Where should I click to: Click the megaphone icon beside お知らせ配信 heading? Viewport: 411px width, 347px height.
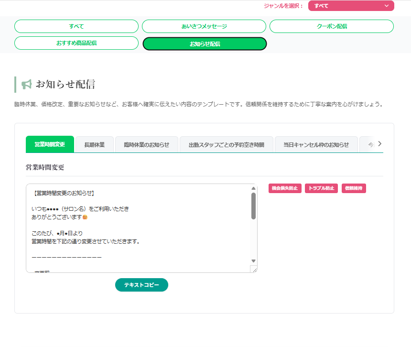tap(26, 85)
